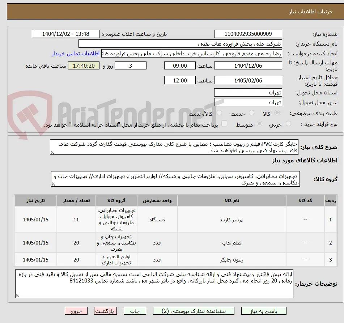Image resolution: width=344 pixels, height=323 pixels.
Task: Click the نام کالا column header
Action: [232, 200]
